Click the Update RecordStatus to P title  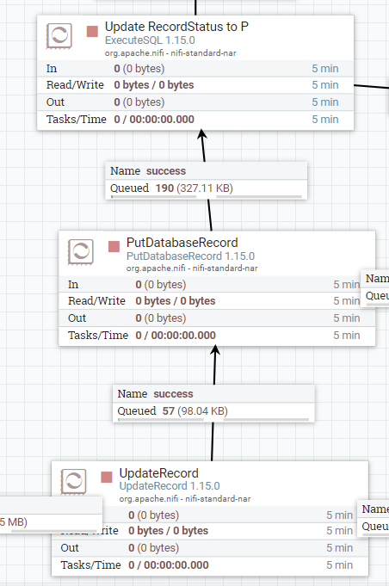(176, 27)
